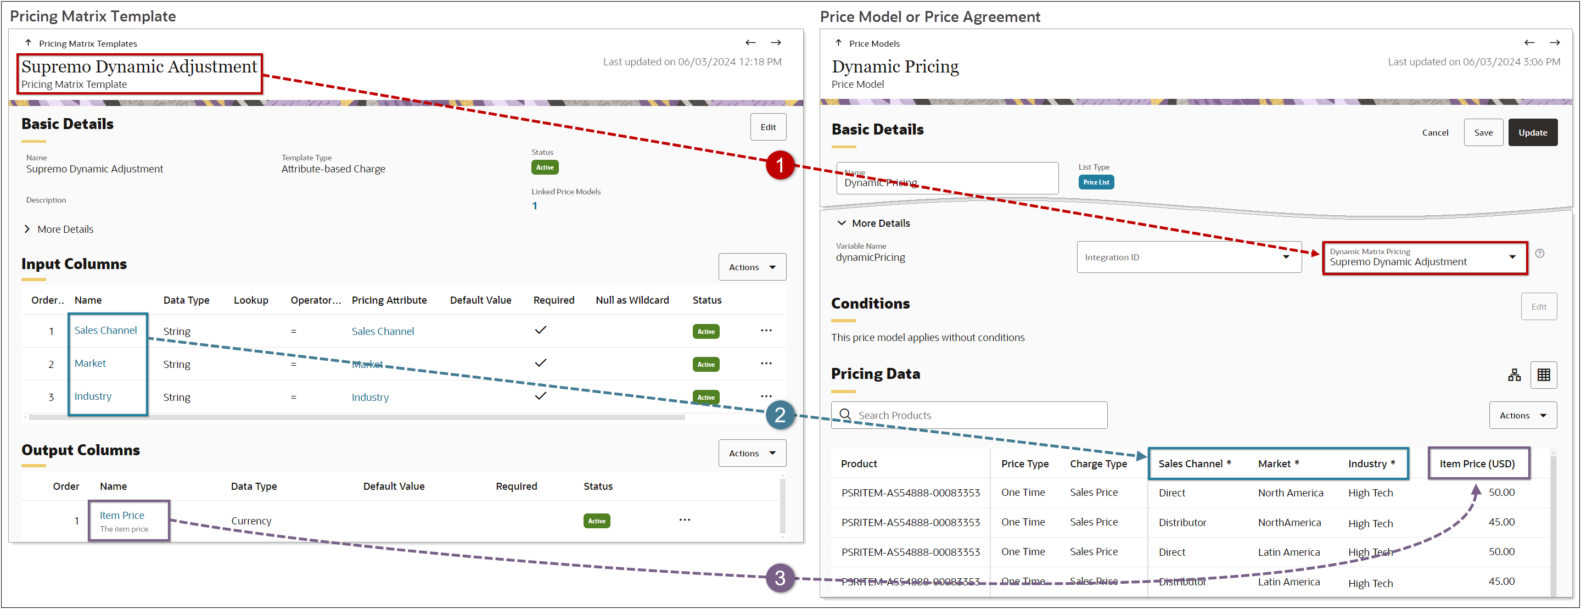Click forward navigation arrow on Price Model page
Screen dimensions: 1581x609
pos(1555,42)
